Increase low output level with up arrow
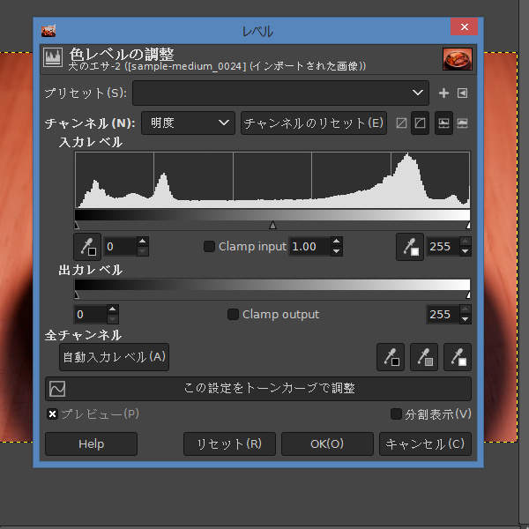 tap(112, 309)
